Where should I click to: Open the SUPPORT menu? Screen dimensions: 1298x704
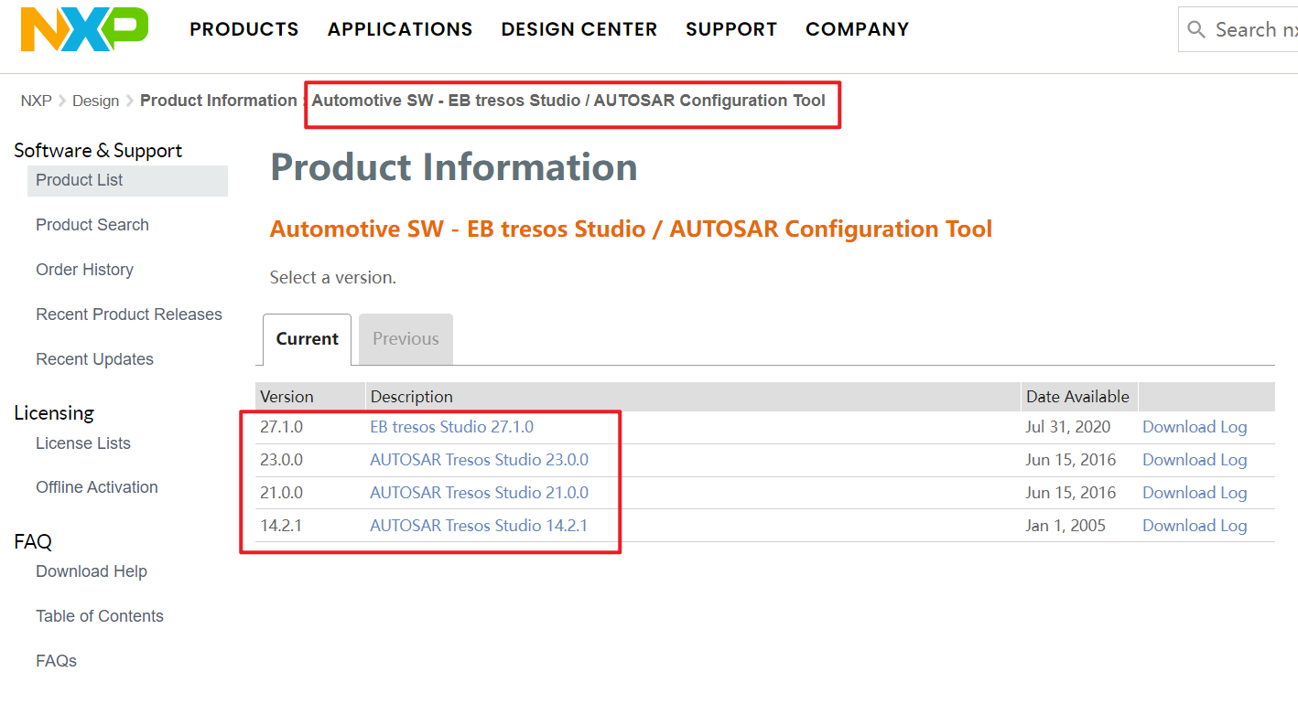coord(730,28)
